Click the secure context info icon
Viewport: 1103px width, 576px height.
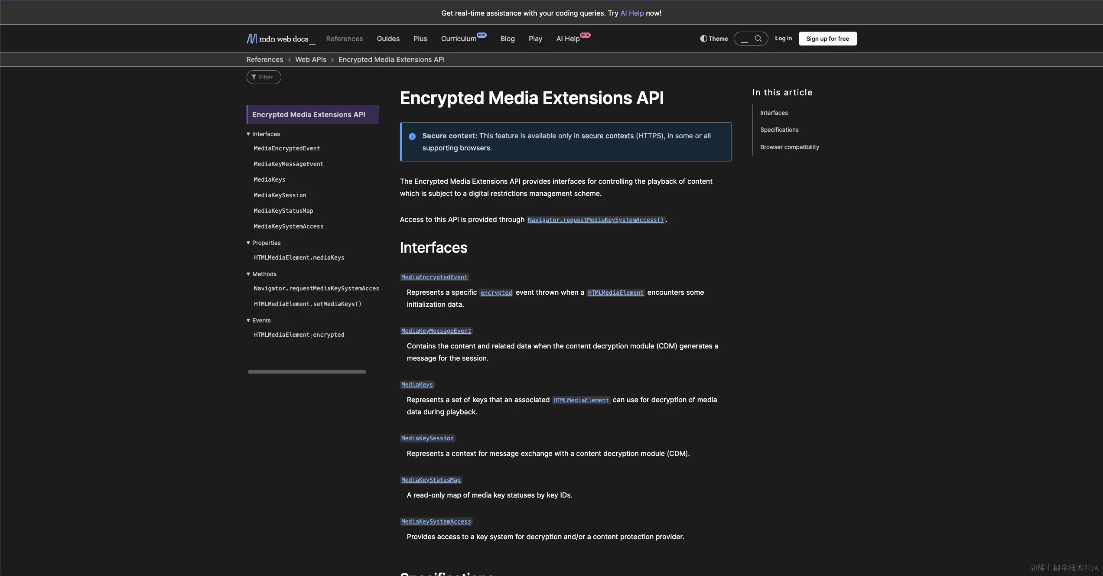click(412, 137)
